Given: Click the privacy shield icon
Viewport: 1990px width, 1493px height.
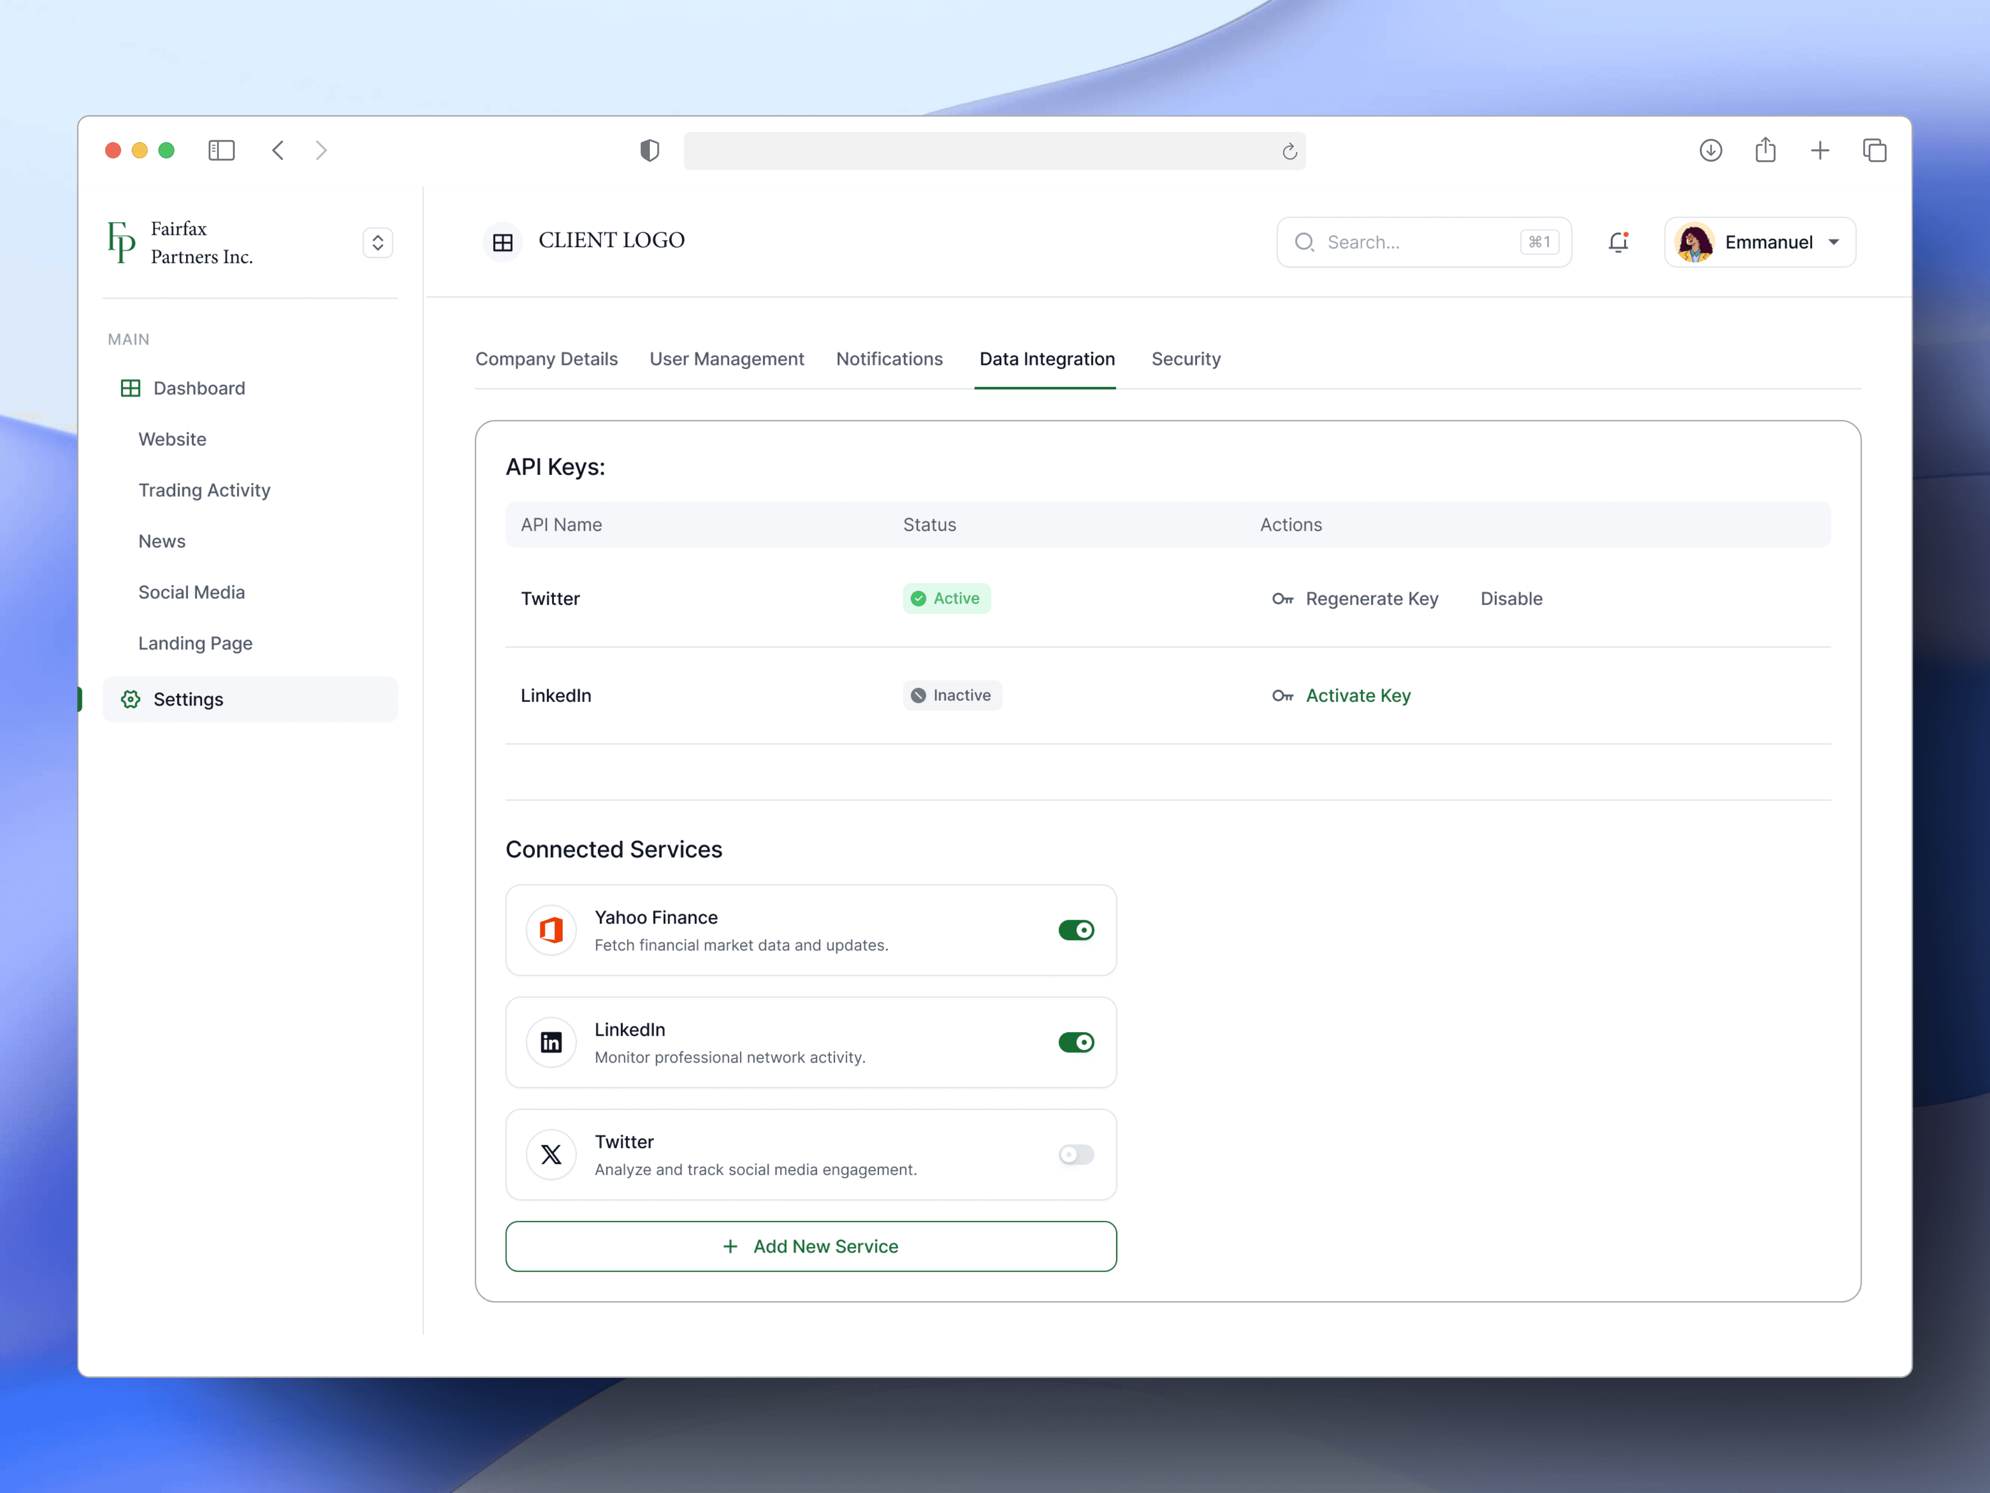Looking at the screenshot, I should [649, 150].
